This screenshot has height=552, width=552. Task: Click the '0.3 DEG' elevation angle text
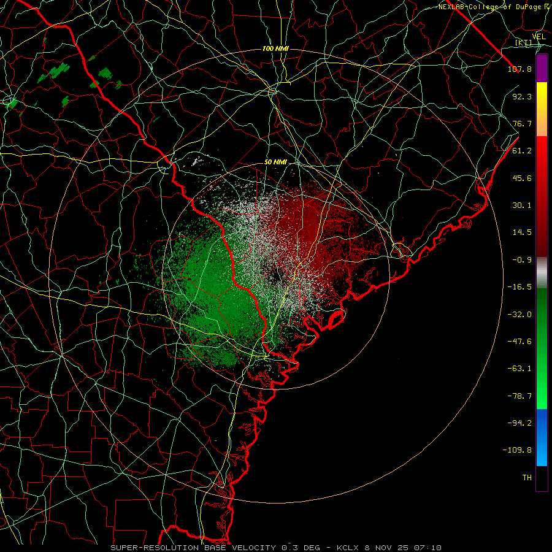click(x=301, y=548)
